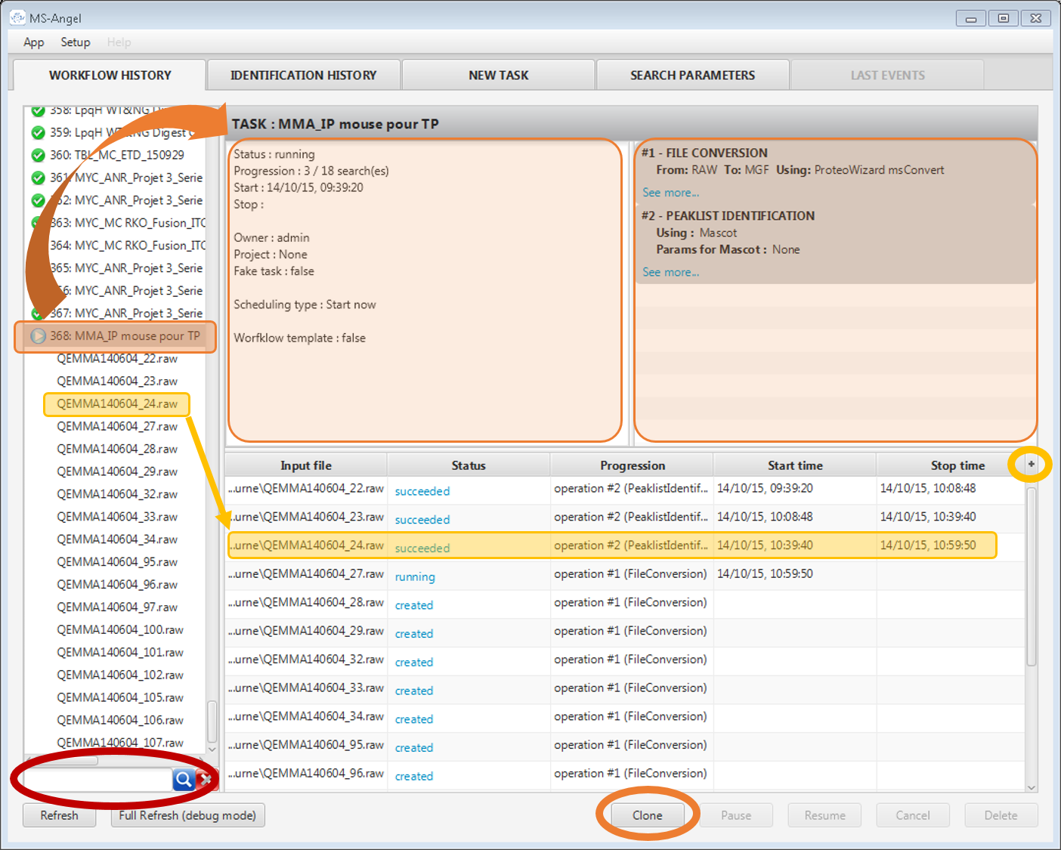Open the table column selector plus button
Image resolution: width=1061 pixels, height=850 pixels.
(x=1031, y=465)
